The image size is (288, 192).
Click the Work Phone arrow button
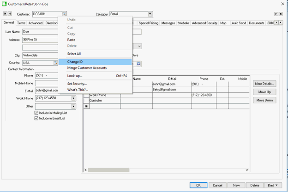click(x=73, y=98)
